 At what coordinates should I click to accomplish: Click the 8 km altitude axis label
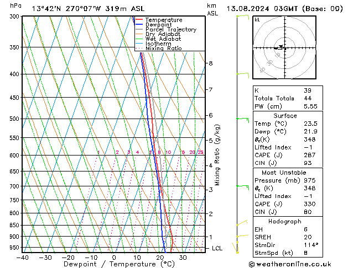pos(210,63)
